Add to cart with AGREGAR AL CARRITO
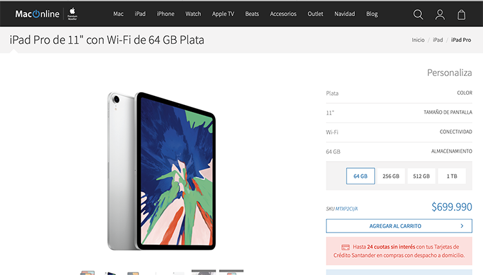Screen dimensions: 483x275 click(399, 226)
